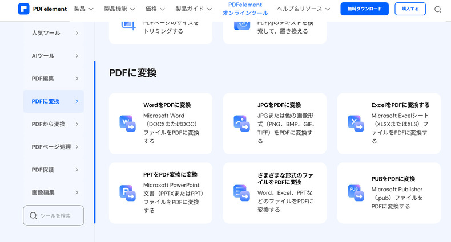The image size is (451, 242).
Task: Open the さまざまな形式のファイルをPDFに変換 title
Action: pos(285,179)
